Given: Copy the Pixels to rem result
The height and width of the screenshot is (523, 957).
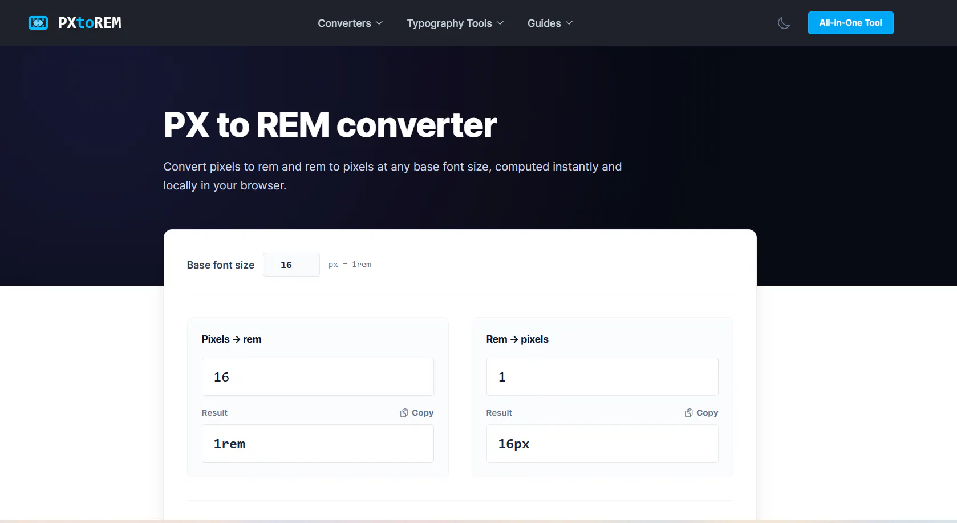Looking at the screenshot, I should point(417,413).
